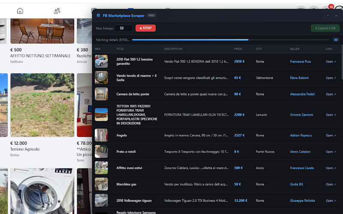Click title 2010 Fiat 500 1.2 benzina
This screenshot has height=214, width=343.
(134, 62)
